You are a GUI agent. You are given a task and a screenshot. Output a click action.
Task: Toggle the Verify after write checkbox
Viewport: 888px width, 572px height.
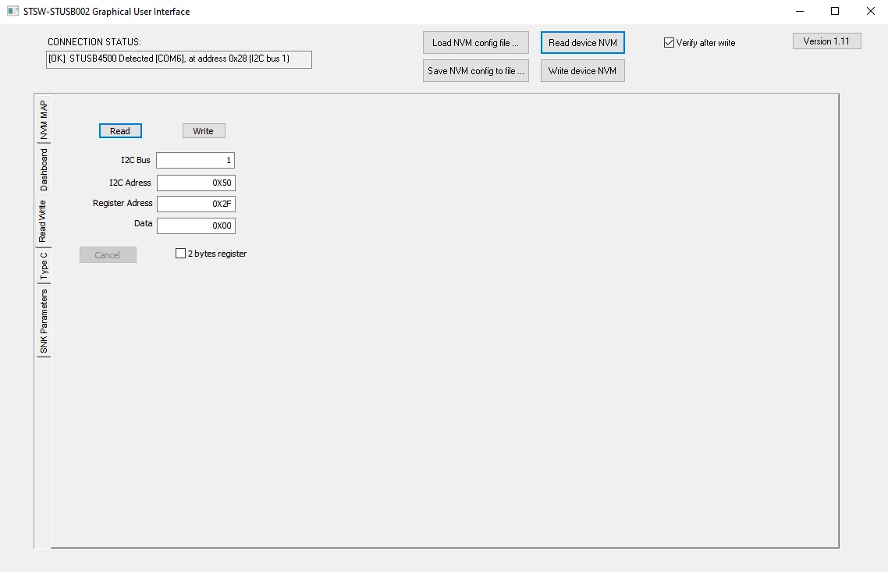(669, 43)
